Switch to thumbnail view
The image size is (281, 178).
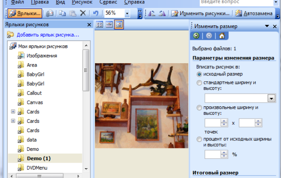[99, 24]
